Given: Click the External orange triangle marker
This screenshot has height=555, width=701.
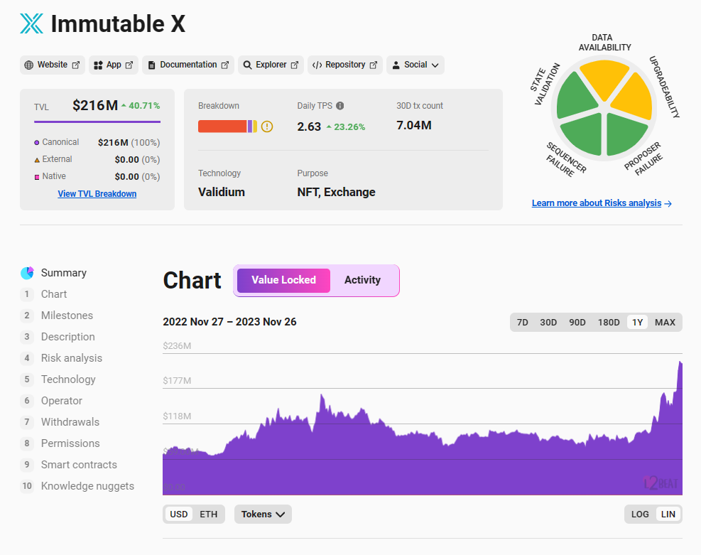Looking at the screenshot, I should 37,160.
